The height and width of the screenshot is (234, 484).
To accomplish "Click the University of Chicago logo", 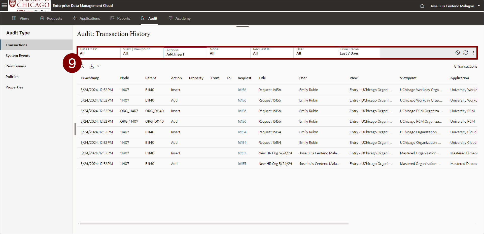I will point(29,6).
